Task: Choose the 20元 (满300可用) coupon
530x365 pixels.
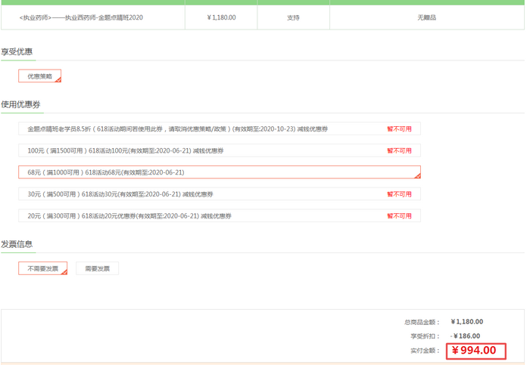Action: pos(129,216)
